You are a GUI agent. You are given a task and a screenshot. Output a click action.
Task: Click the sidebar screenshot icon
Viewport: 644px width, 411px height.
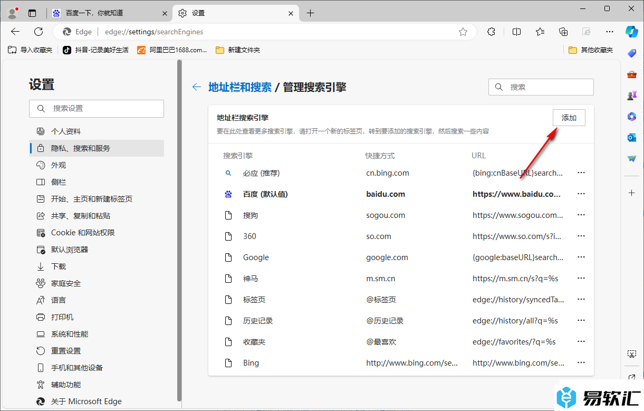(x=632, y=353)
